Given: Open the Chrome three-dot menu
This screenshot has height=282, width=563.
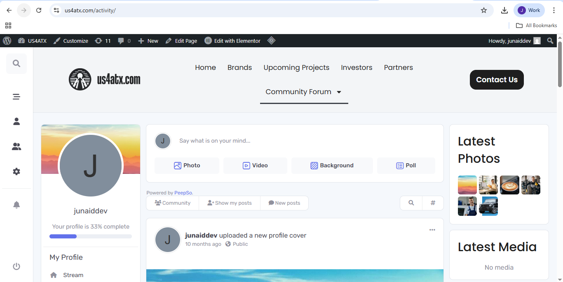Looking at the screenshot, I should (554, 10).
